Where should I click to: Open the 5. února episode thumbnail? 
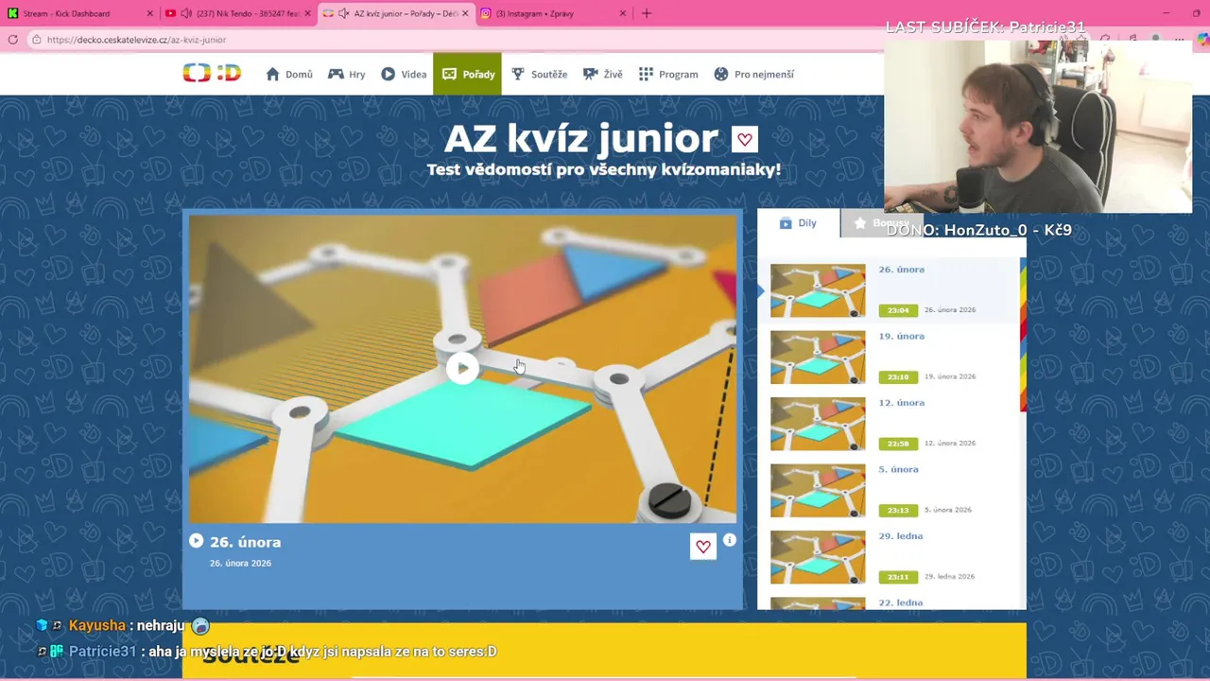click(818, 490)
